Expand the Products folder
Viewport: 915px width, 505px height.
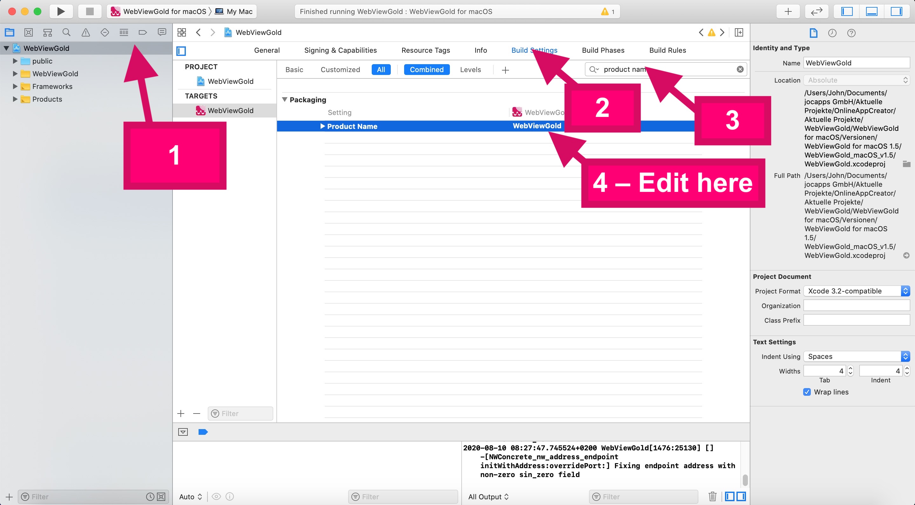tap(15, 99)
